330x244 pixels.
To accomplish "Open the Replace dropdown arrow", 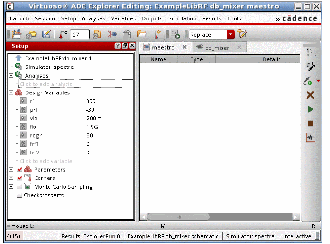I will point(231,34).
